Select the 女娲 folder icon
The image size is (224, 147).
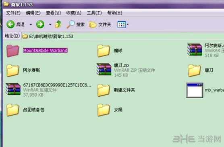pyautogui.click(x=104, y=110)
